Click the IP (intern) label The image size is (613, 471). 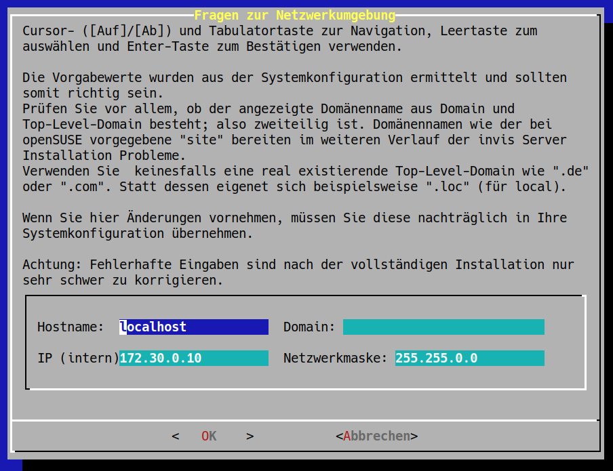(x=77, y=358)
